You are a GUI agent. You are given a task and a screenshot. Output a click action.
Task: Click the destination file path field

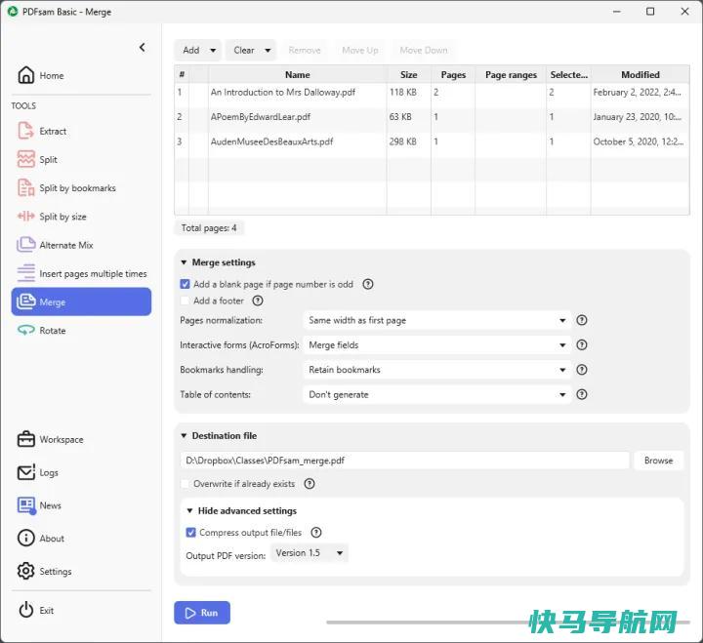pyautogui.click(x=405, y=461)
